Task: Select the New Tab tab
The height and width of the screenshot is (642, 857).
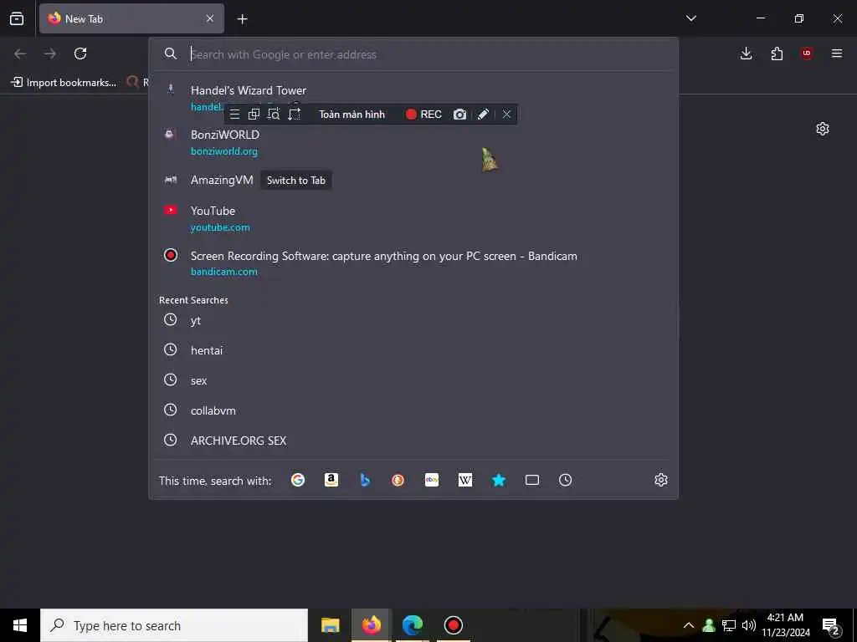Action: tap(131, 18)
